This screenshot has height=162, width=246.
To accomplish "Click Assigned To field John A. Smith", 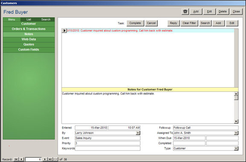I will [x=204, y=133].
